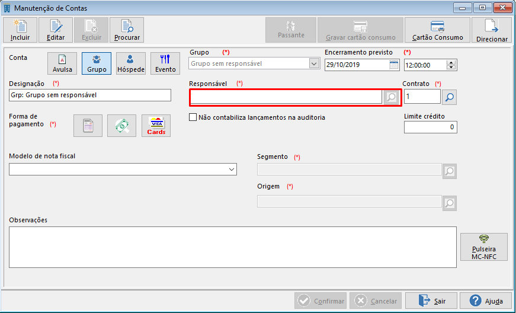Click the Origem field
The width and height of the screenshot is (516, 313).
click(349, 201)
